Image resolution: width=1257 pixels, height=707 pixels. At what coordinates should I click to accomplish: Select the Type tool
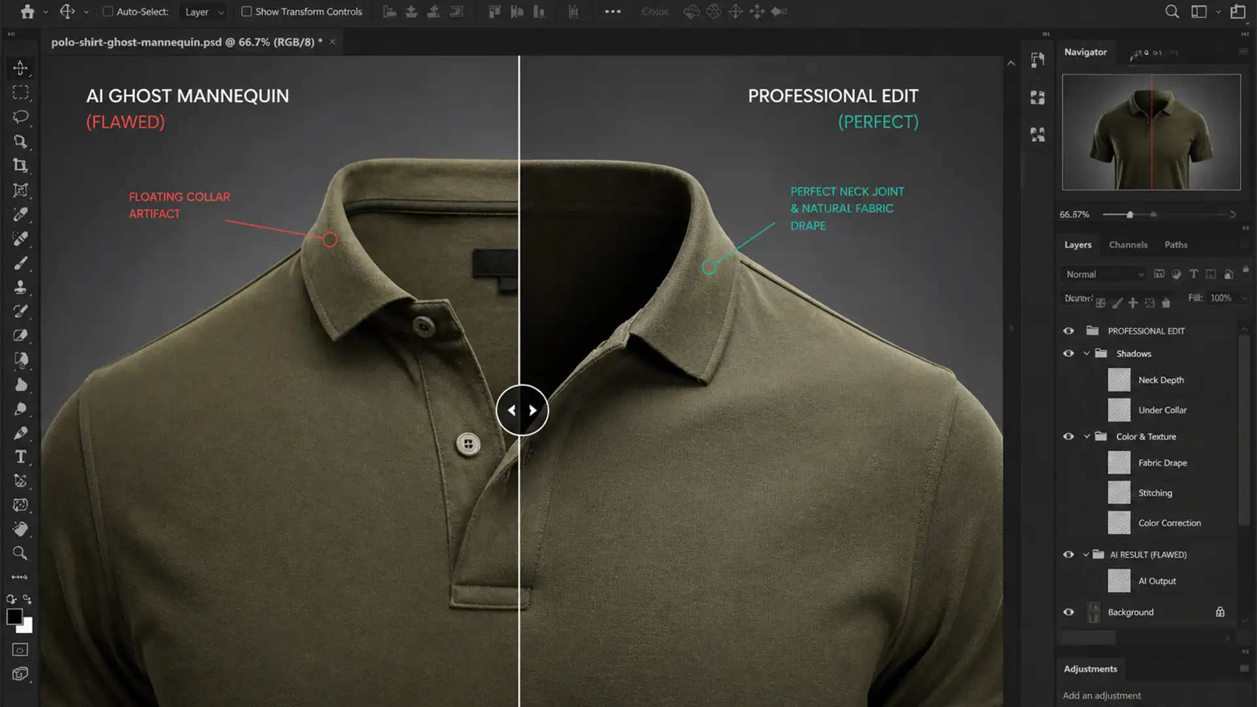[x=20, y=457]
